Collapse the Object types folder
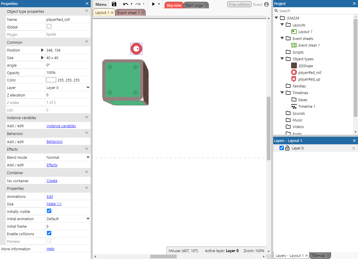The height and width of the screenshot is (259, 358). [282, 59]
